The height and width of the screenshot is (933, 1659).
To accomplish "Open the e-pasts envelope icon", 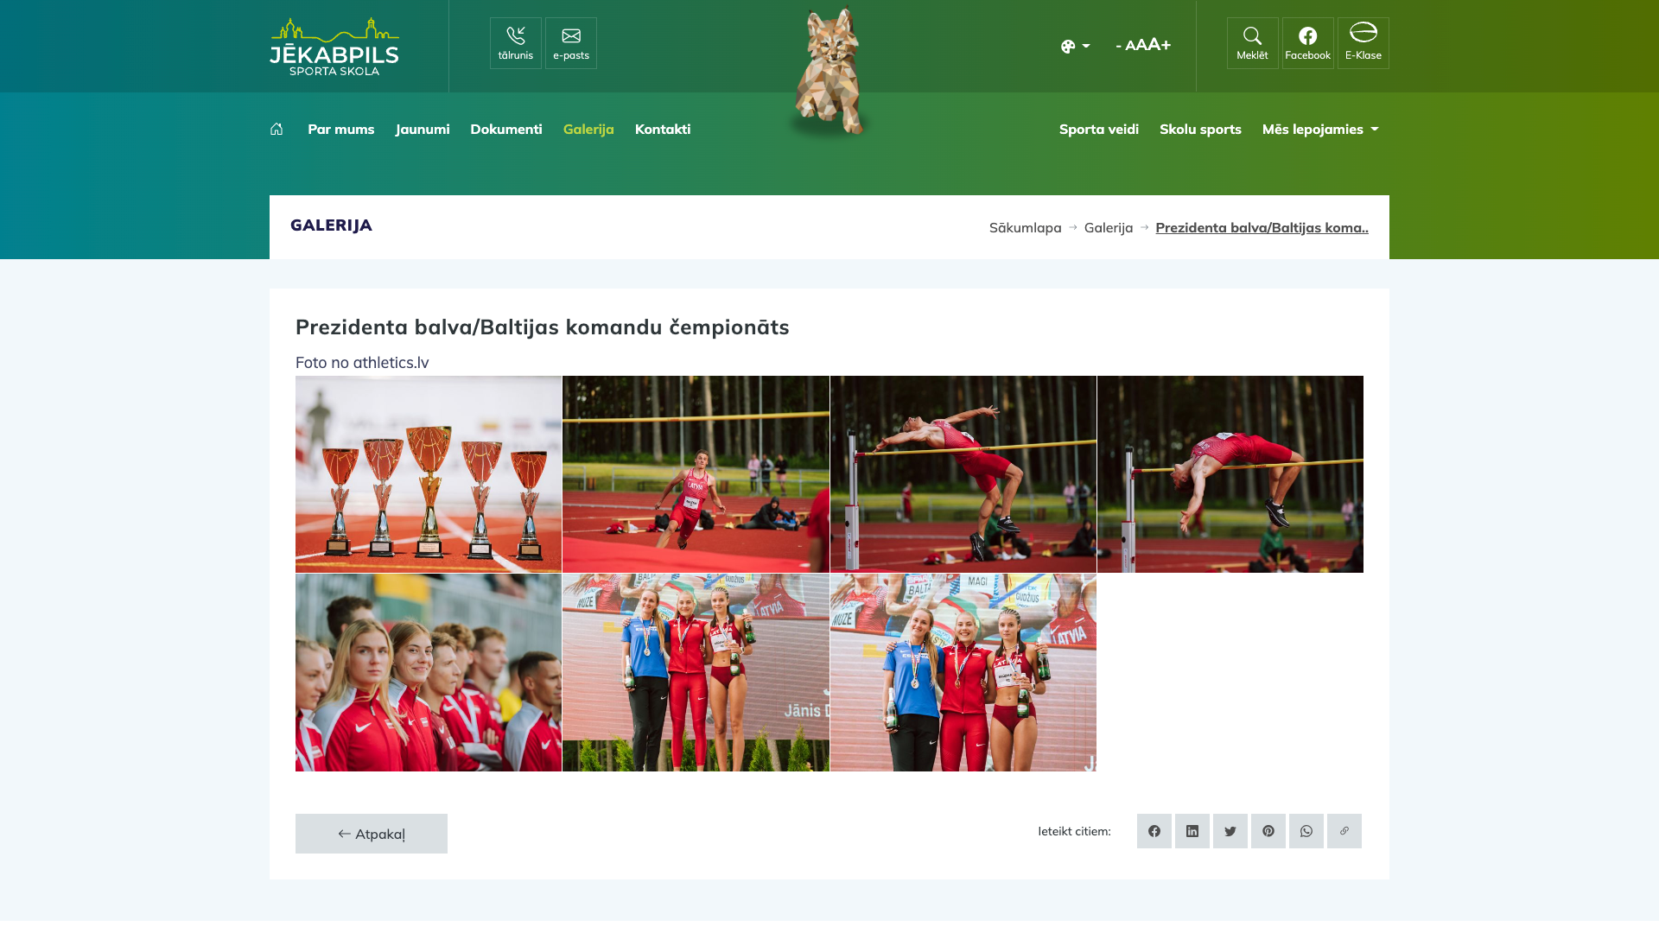I will pos(571,43).
